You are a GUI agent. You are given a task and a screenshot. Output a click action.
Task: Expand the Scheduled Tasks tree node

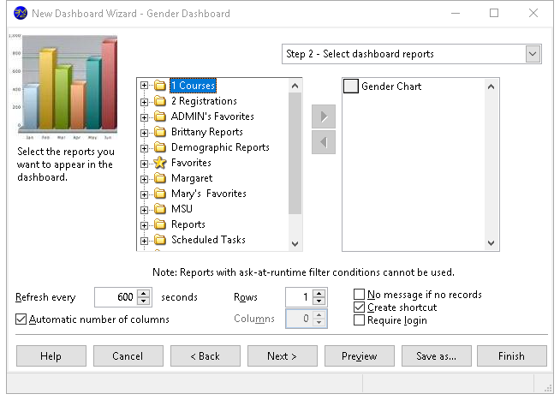coord(144,241)
